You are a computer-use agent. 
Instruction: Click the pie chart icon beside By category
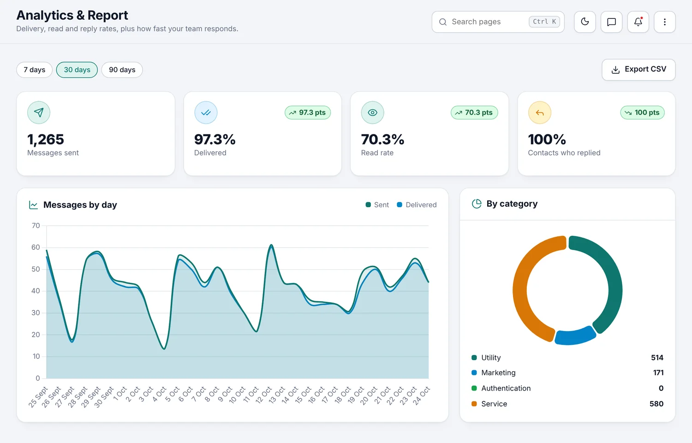coord(477,204)
